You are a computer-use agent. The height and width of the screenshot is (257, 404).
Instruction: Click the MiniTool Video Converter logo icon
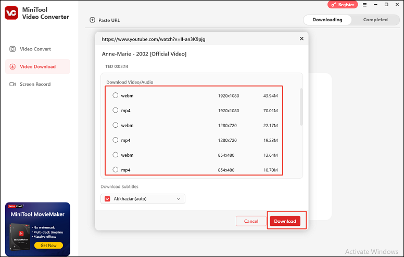pos(11,13)
